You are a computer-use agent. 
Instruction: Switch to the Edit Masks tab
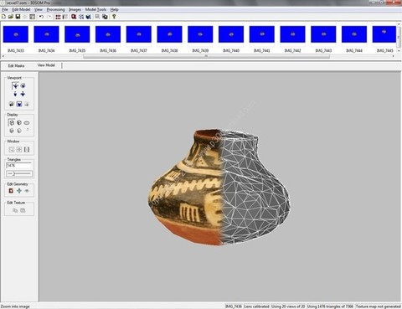pyautogui.click(x=16, y=66)
